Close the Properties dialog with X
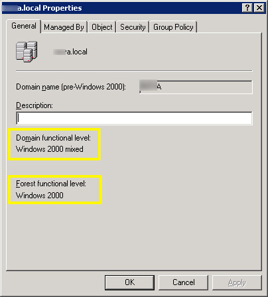Viewport: 268px width, 297px height. click(259, 8)
